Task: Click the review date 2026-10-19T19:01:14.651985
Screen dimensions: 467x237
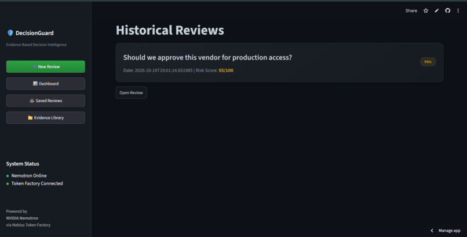Action: 163,71
